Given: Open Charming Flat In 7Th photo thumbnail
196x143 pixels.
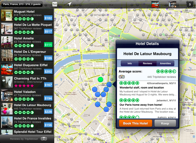Looking at the screenshot, I should pos(7,82).
